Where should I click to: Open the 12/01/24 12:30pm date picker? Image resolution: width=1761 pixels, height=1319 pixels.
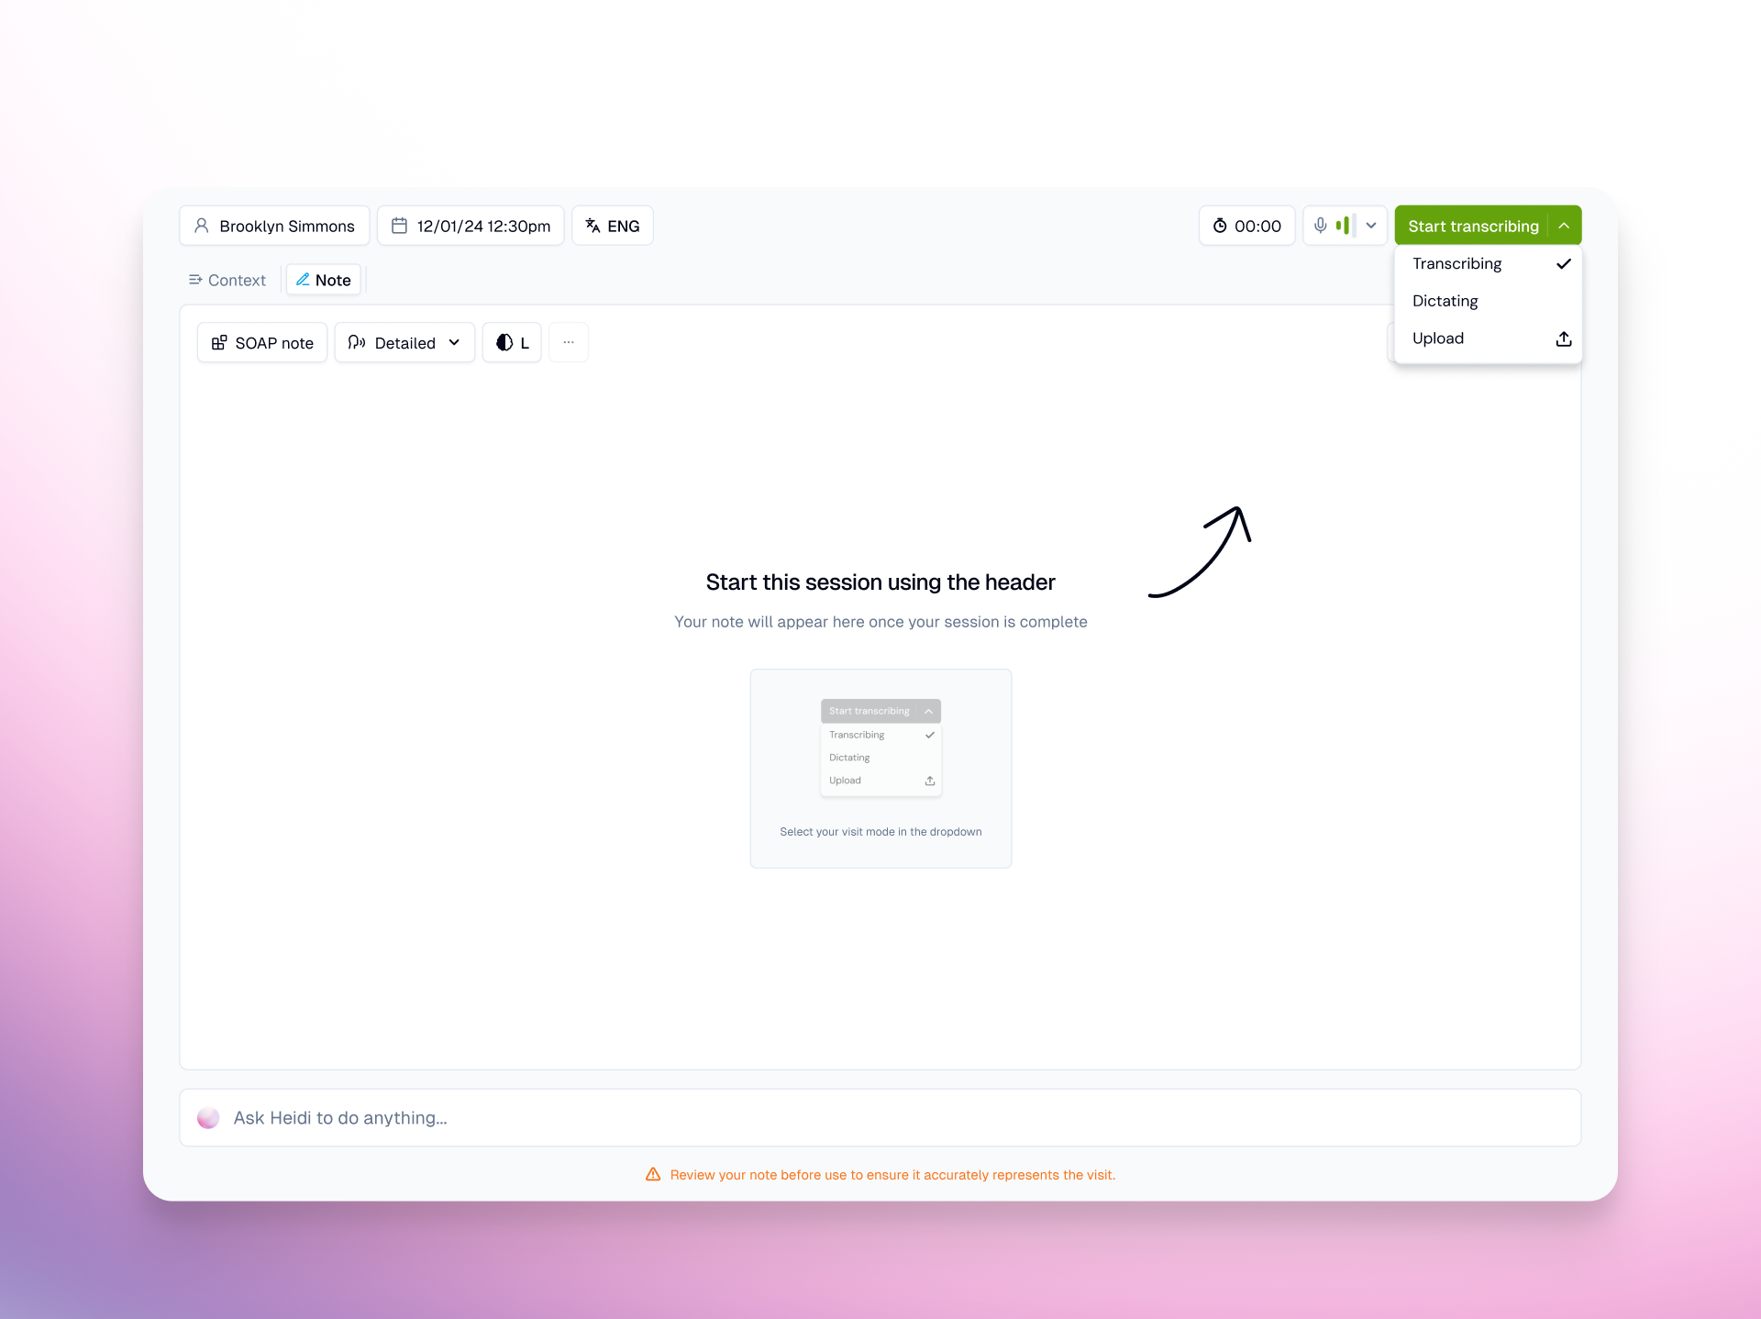click(x=471, y=226)
